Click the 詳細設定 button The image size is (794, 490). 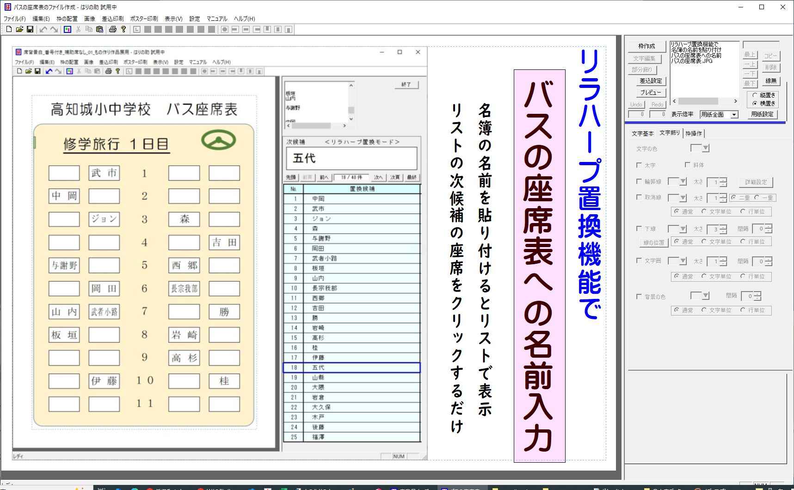point(756,182)
